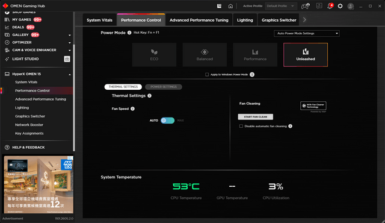Viewport: 385px width, 223px height.
Task: Collapse HyperX OMEN 15 section arrow
Action: [x=70, y=74]
